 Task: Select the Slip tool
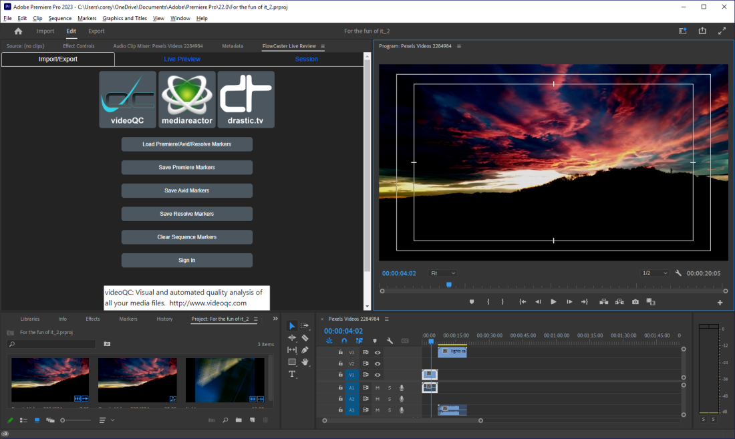coord(292,350)
